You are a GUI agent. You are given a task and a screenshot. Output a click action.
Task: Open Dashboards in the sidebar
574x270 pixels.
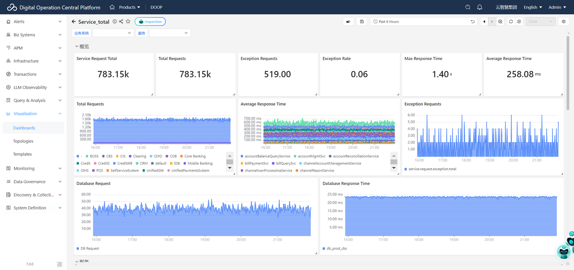click(x=34, y=128)
